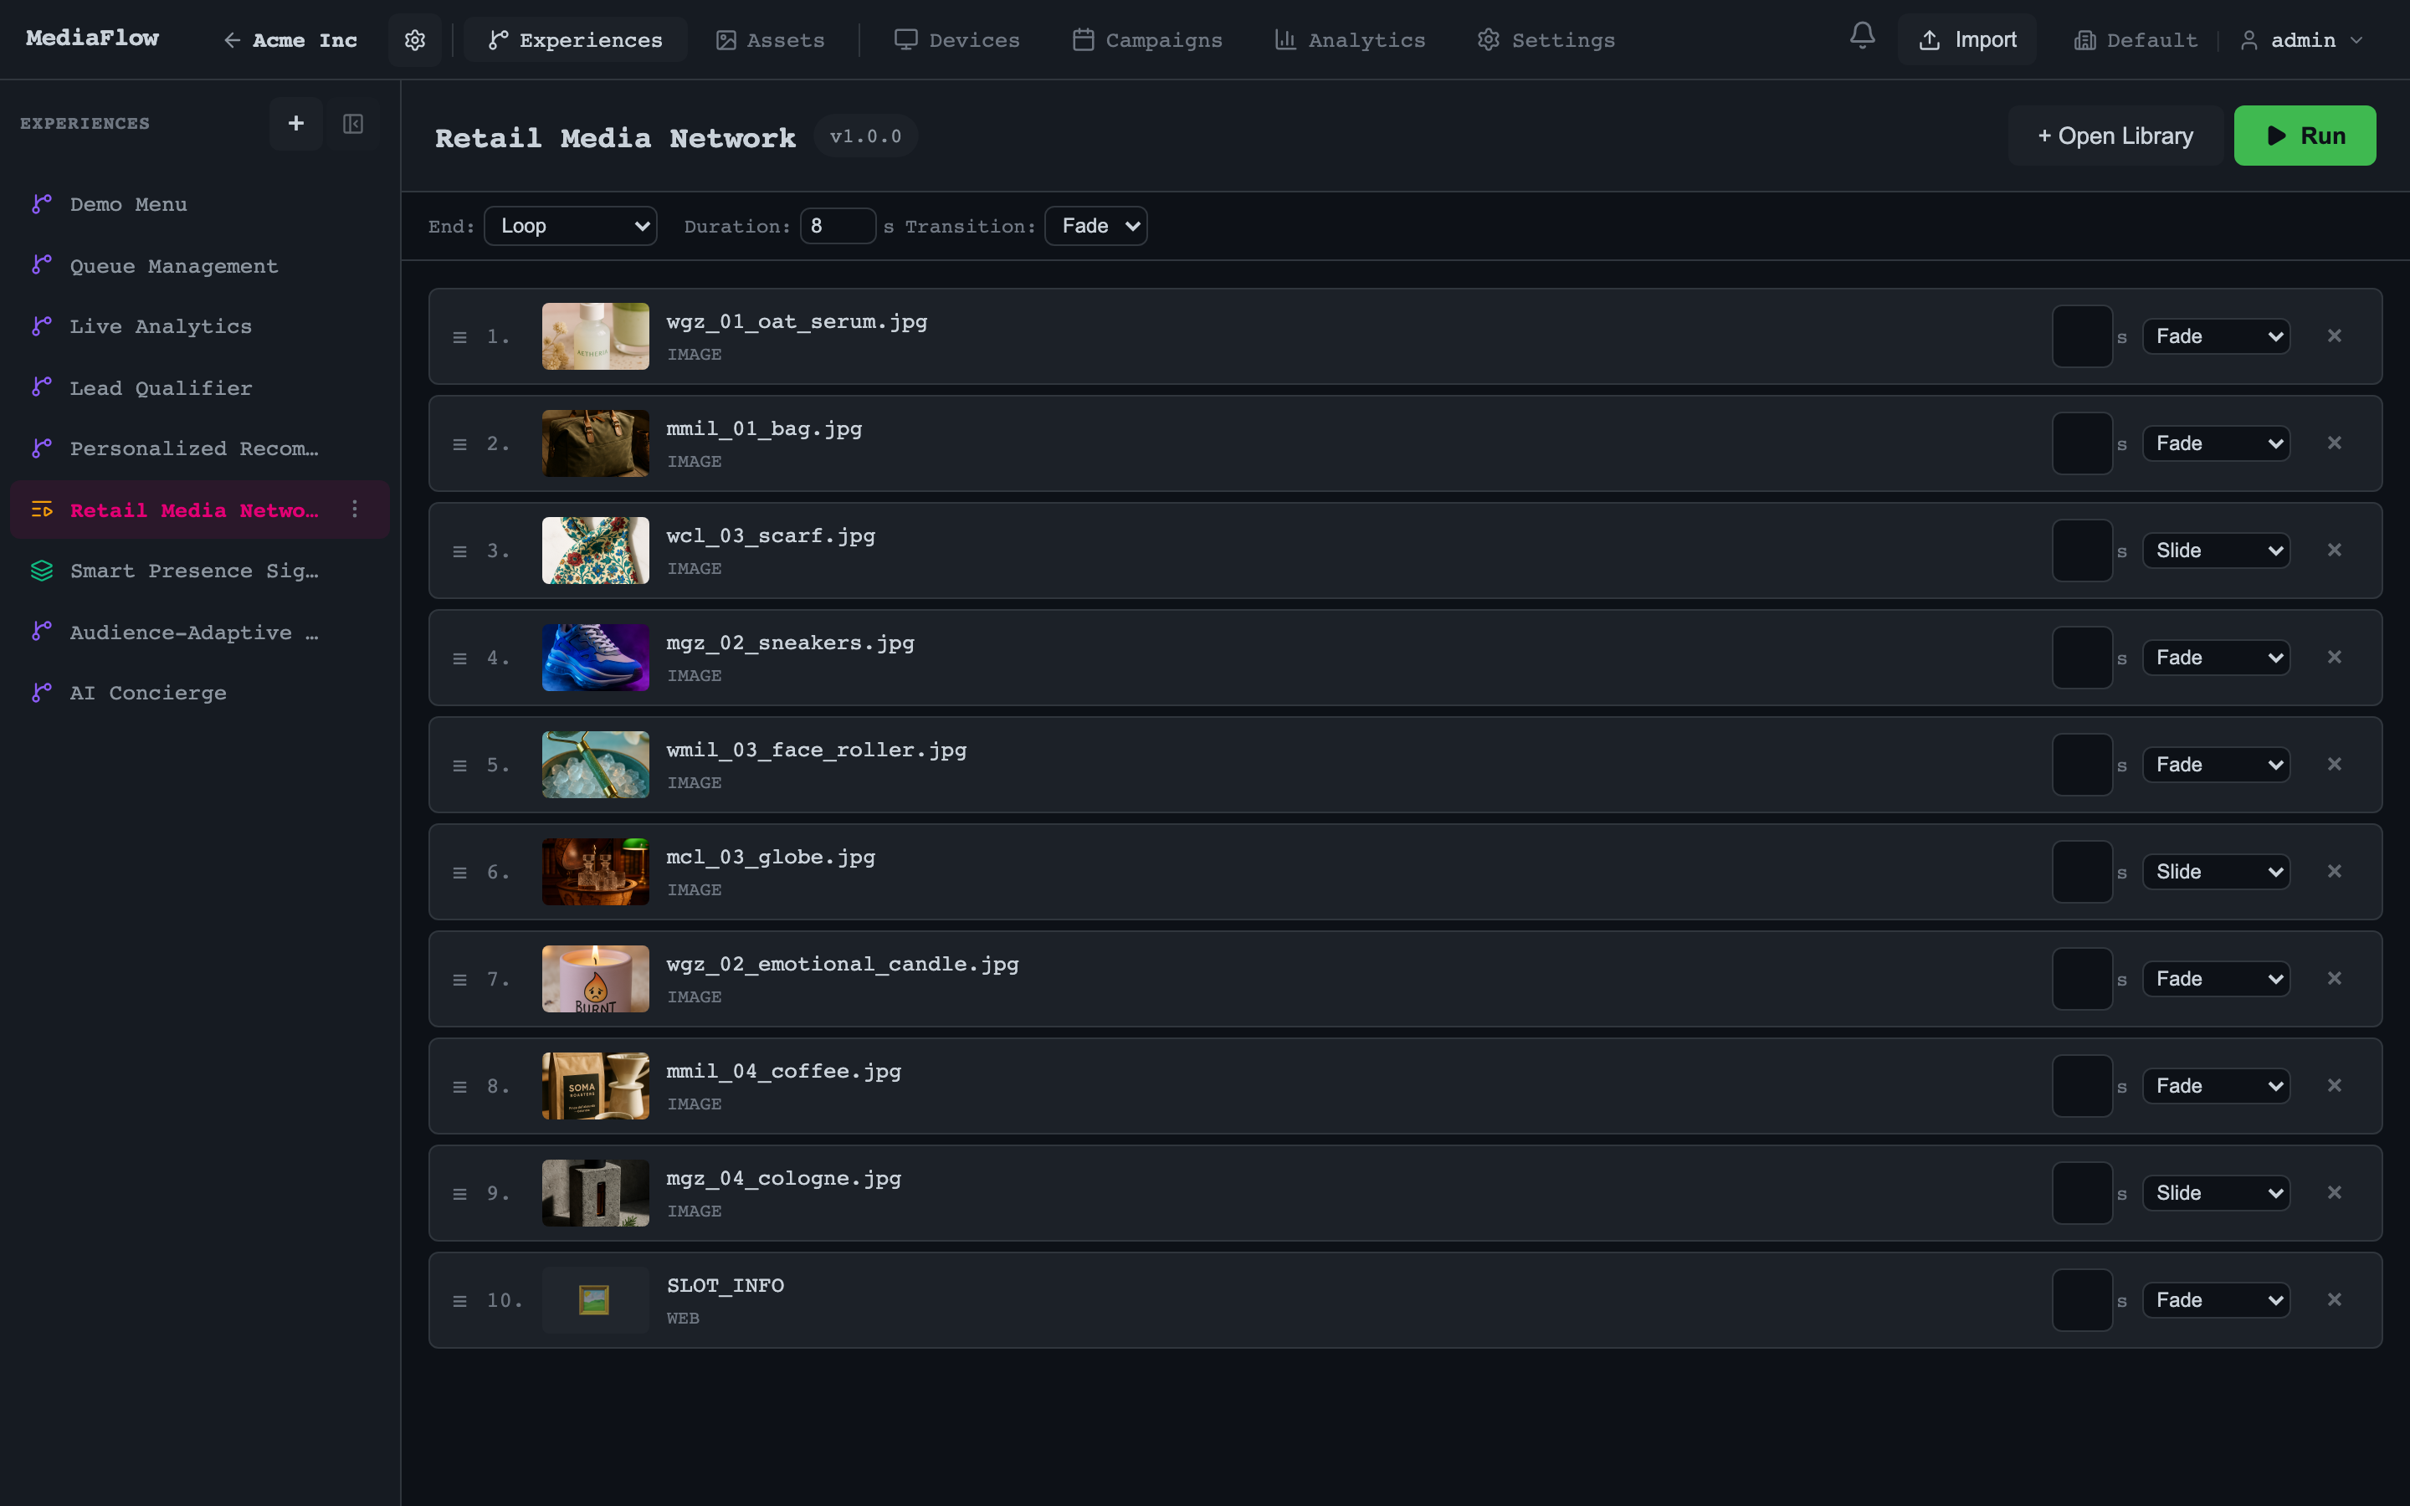This screenshot has height=1506, width=2410.
Task: Change the transition dropdown for mcl_03_globe.jpg
Action: pos(2216,870)
